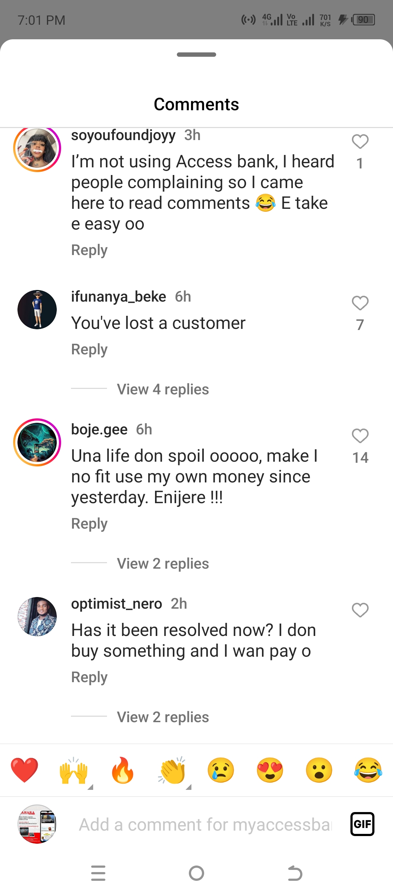Viewport: 393px width, 895px height.
Task: Like boje.gee's comment
Action: pyautogui.click(x=360, y=436)
